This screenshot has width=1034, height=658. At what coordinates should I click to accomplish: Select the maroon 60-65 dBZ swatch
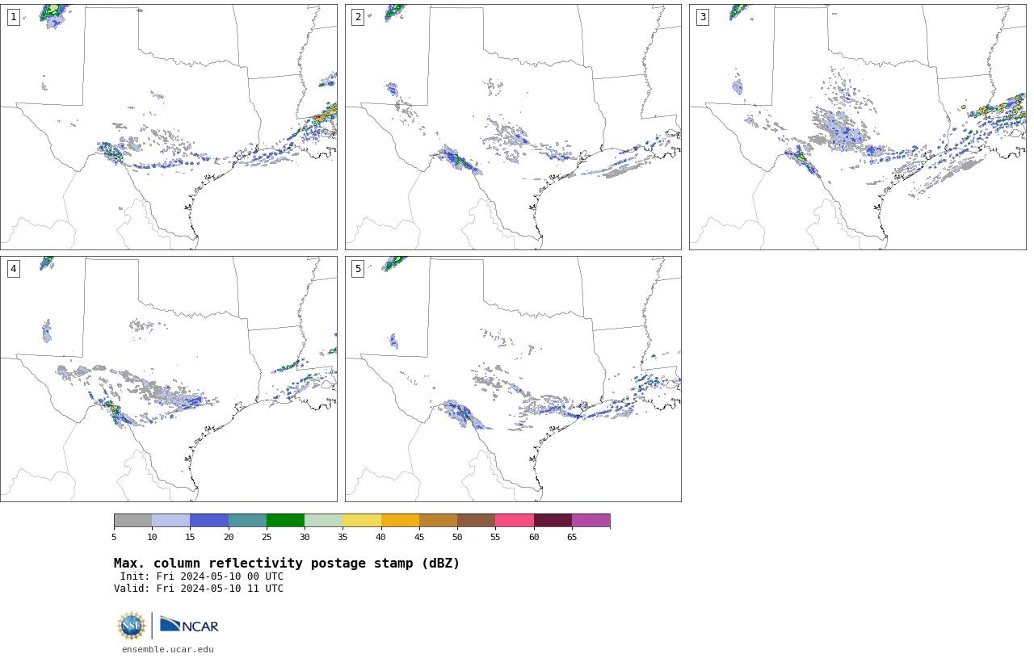pyautogui.click(x=553, y=521)
